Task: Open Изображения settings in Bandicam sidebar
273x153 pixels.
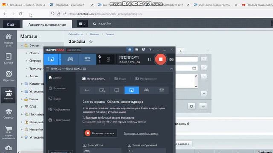Action: [59, 110]
